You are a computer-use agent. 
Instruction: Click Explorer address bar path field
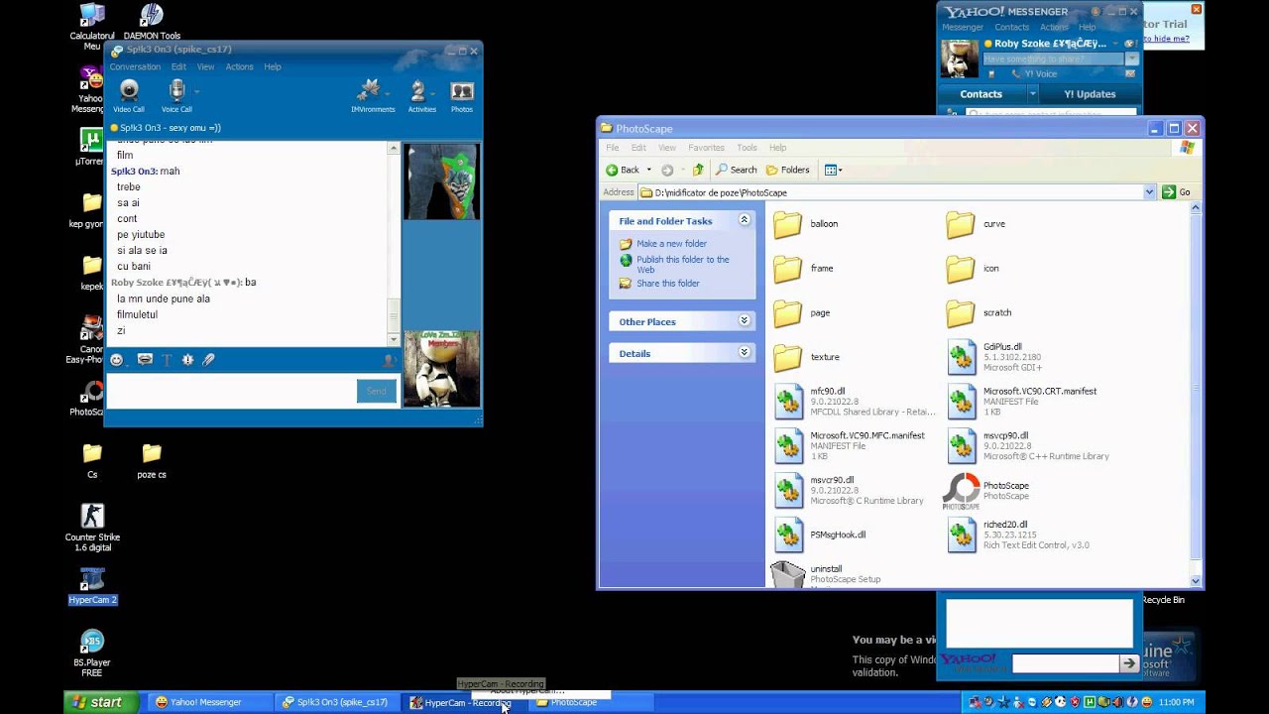(890, 192)
